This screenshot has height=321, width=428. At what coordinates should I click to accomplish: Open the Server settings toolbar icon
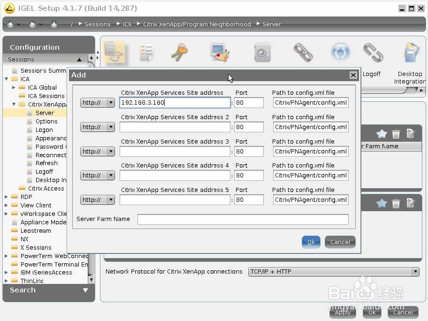[x=115, y=52]
